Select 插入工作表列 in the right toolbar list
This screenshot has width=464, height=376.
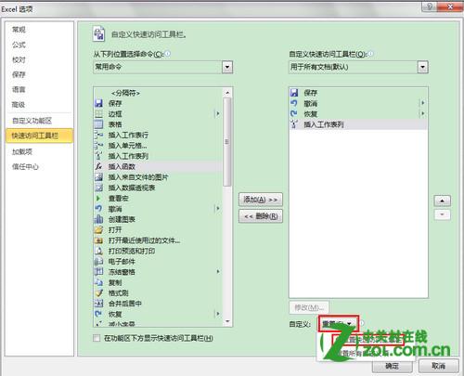[358, 124]
